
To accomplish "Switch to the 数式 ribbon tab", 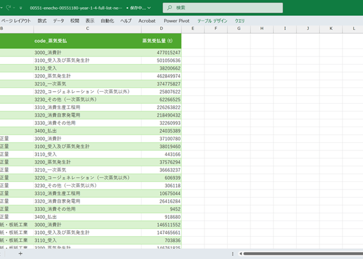I will 42,21.
